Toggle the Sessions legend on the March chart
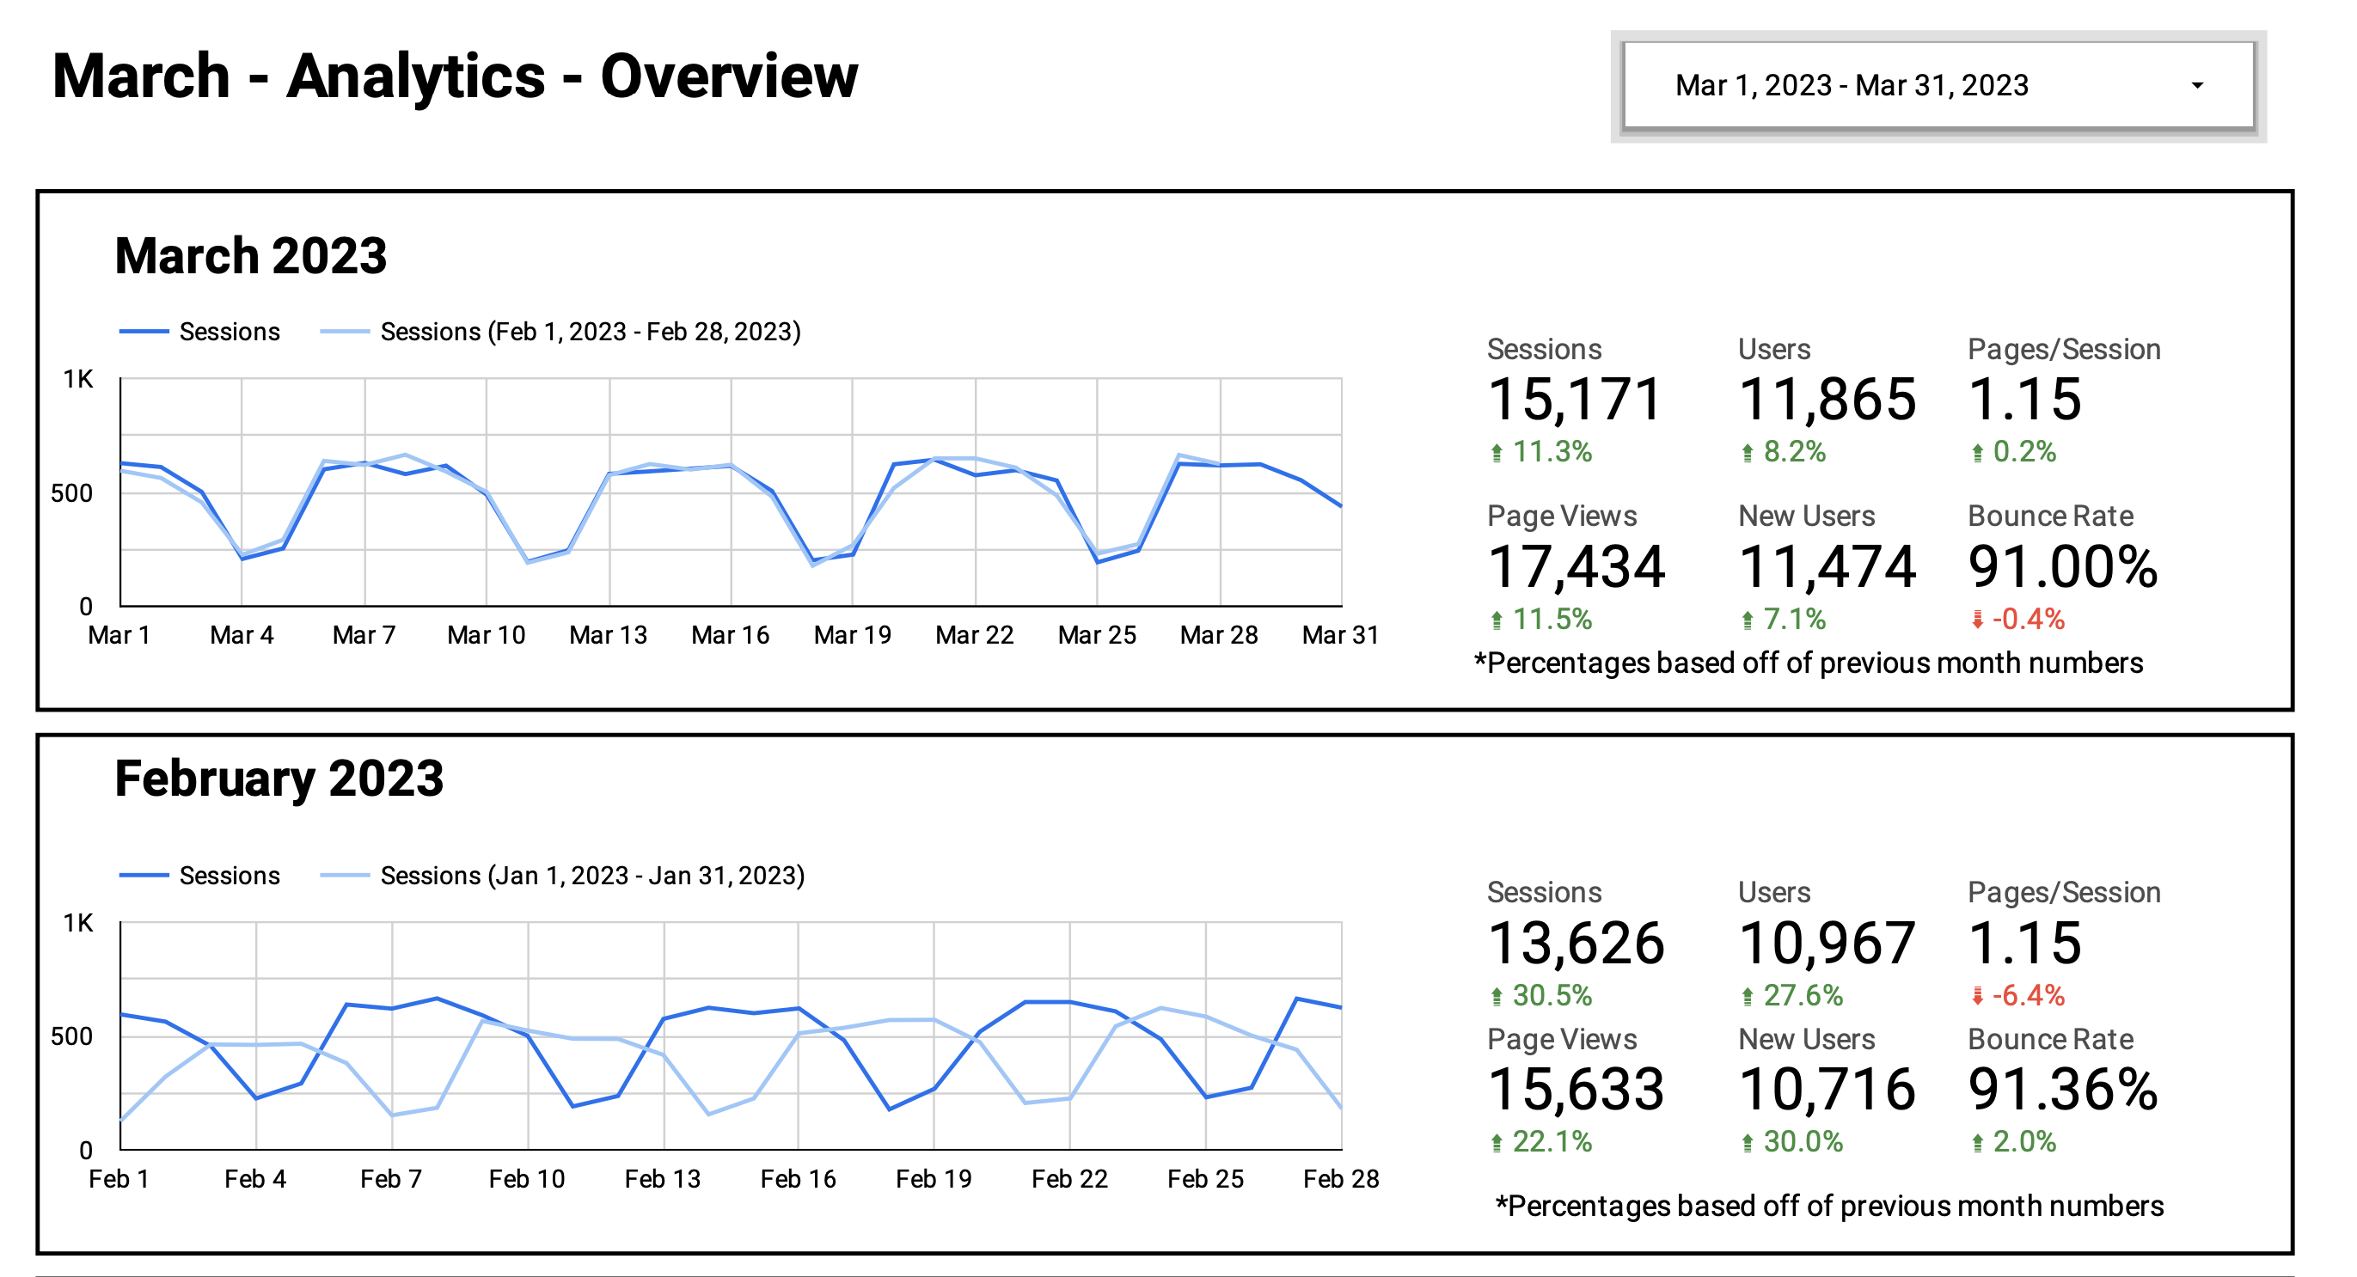Screen dimensions: 2357x1277 (201, 331)
